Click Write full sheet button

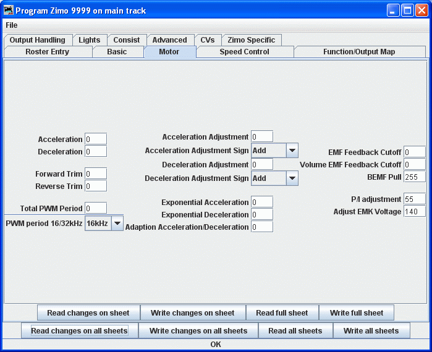coord(357,312)
